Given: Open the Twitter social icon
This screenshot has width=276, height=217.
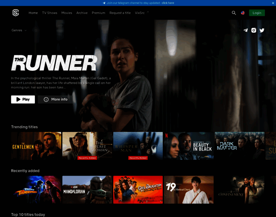Looking at the screenshot, I should (x=262, y=30).
